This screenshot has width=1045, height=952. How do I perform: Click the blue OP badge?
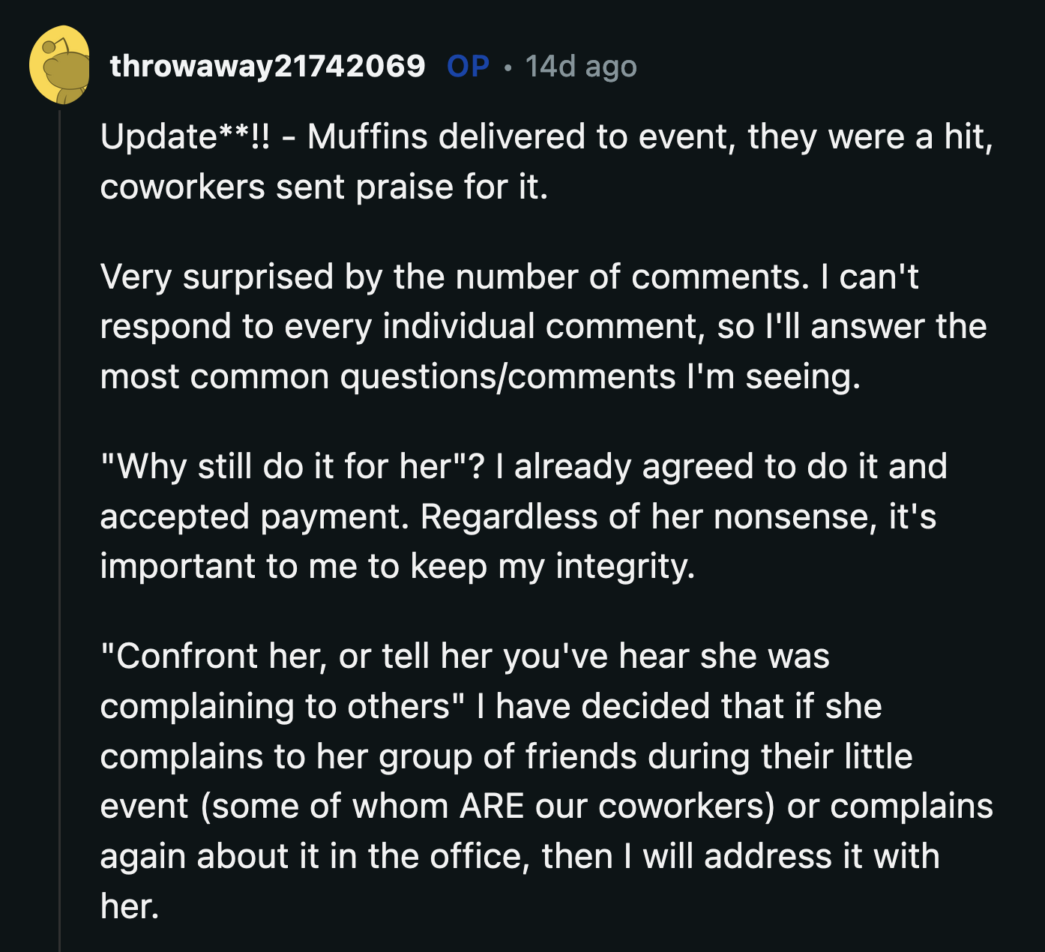click(468, 66)
